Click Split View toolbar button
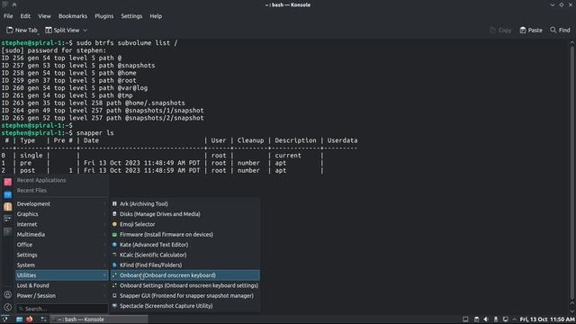Viewport: 576px width, 324px height. point(62,30)
